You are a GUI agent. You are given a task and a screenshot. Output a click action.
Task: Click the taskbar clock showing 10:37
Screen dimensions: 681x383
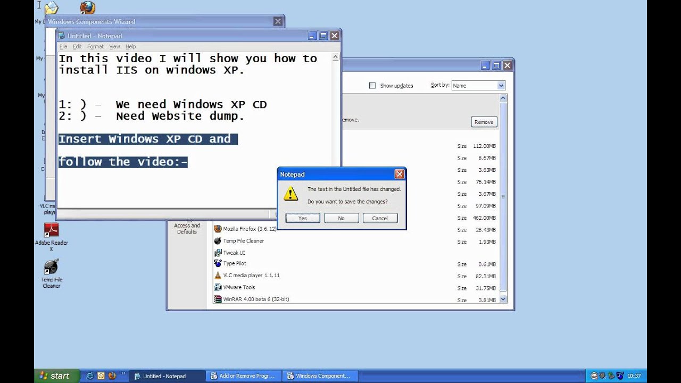pyautogui.click(x=634, y=376)
